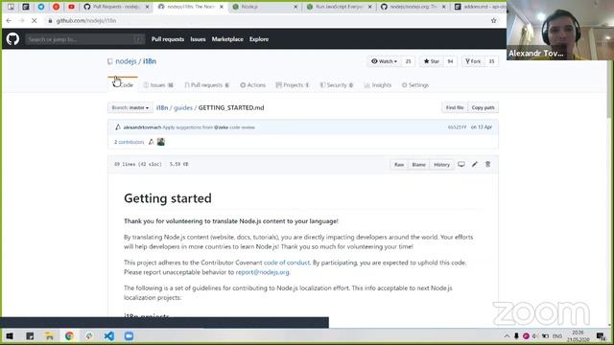Open the repository Settings tab
The height and width of the screenshot is (345, 614).
coord(415,85)
